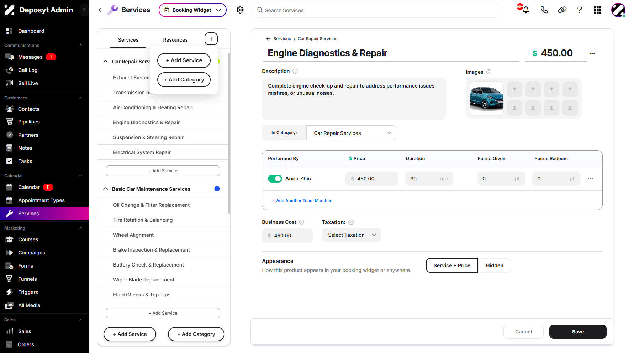The width and height of the screenshot is (634, 353).
Task: Open the settings gear icon
Action: tap(240, 10)
